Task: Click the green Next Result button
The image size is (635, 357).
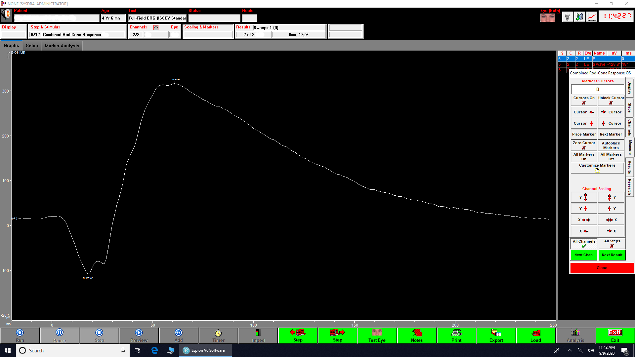Action: coord(612,255)
